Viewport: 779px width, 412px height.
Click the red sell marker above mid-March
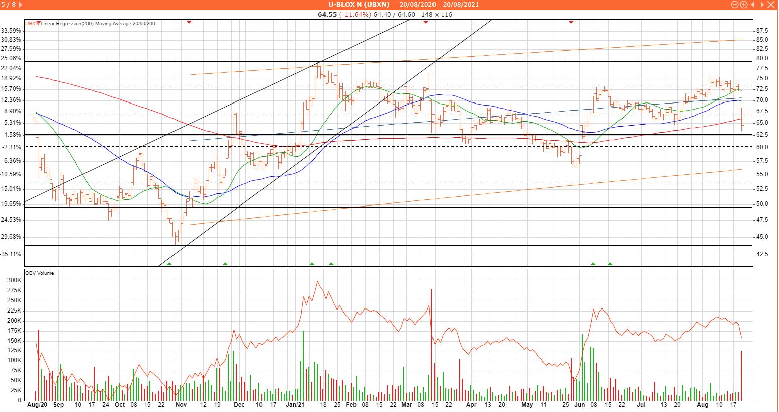click(426, 22)
